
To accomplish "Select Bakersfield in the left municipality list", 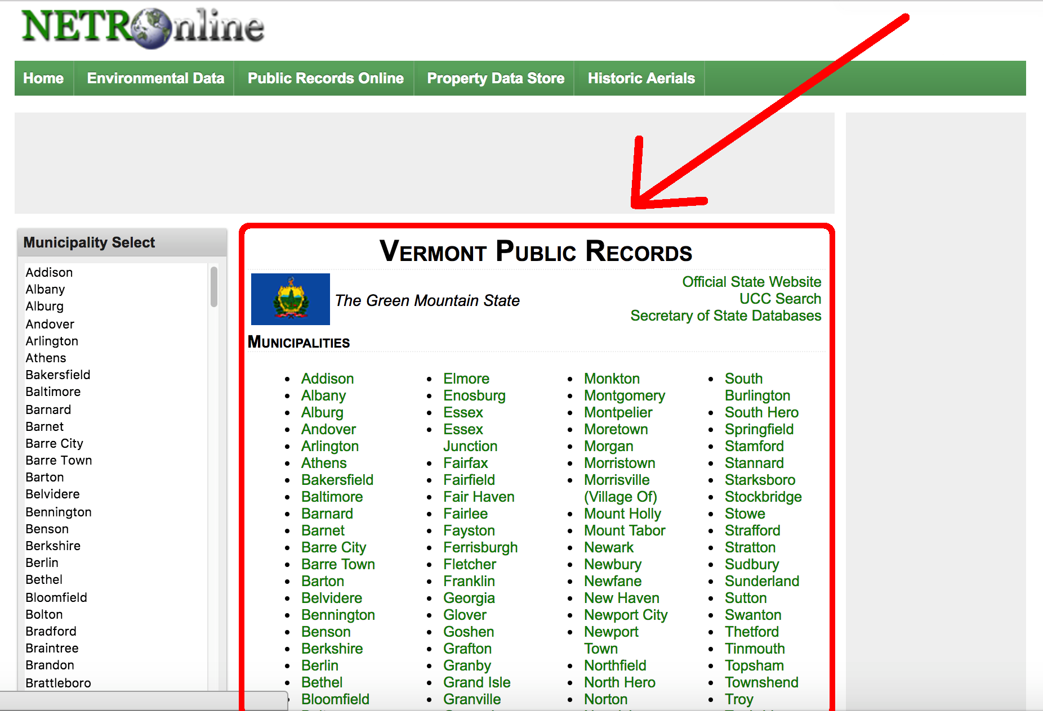I will [57, 375].
